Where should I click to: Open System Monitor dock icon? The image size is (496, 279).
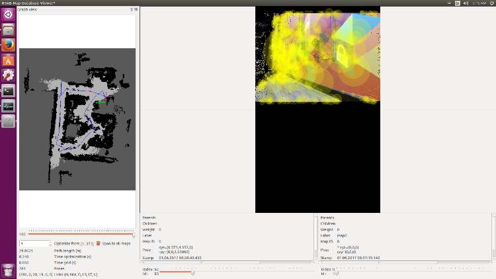coord(8,106)
